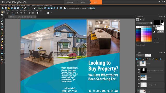166x93 pixels.
Task: Toggle visibility of the exterior layer
Action: coord(139,76)
